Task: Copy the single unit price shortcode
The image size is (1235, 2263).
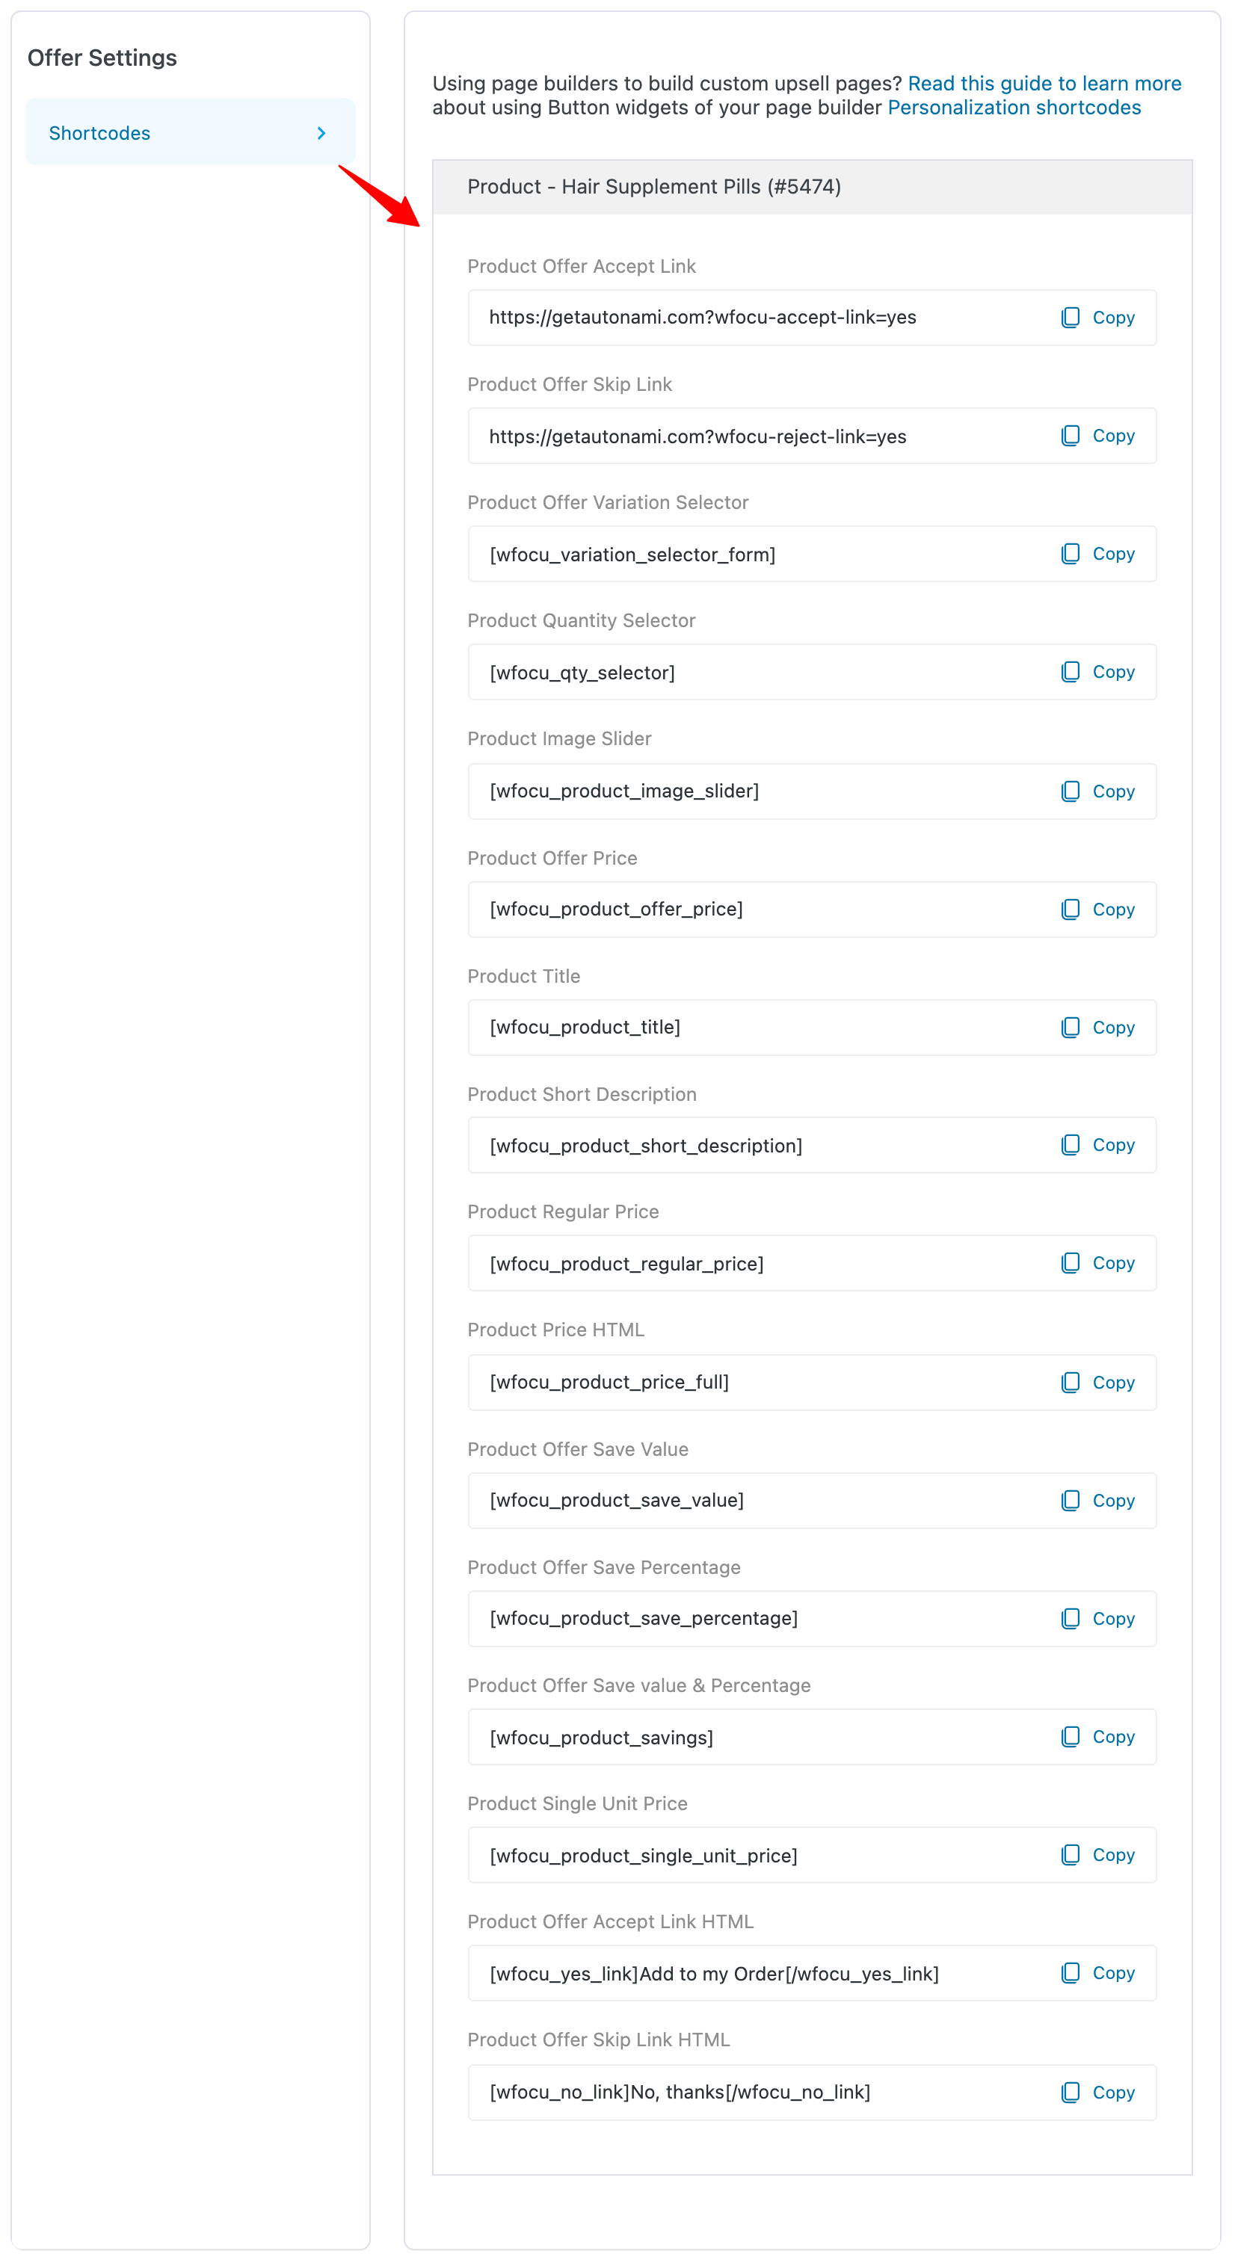Action: [x=1098, y=1854]
